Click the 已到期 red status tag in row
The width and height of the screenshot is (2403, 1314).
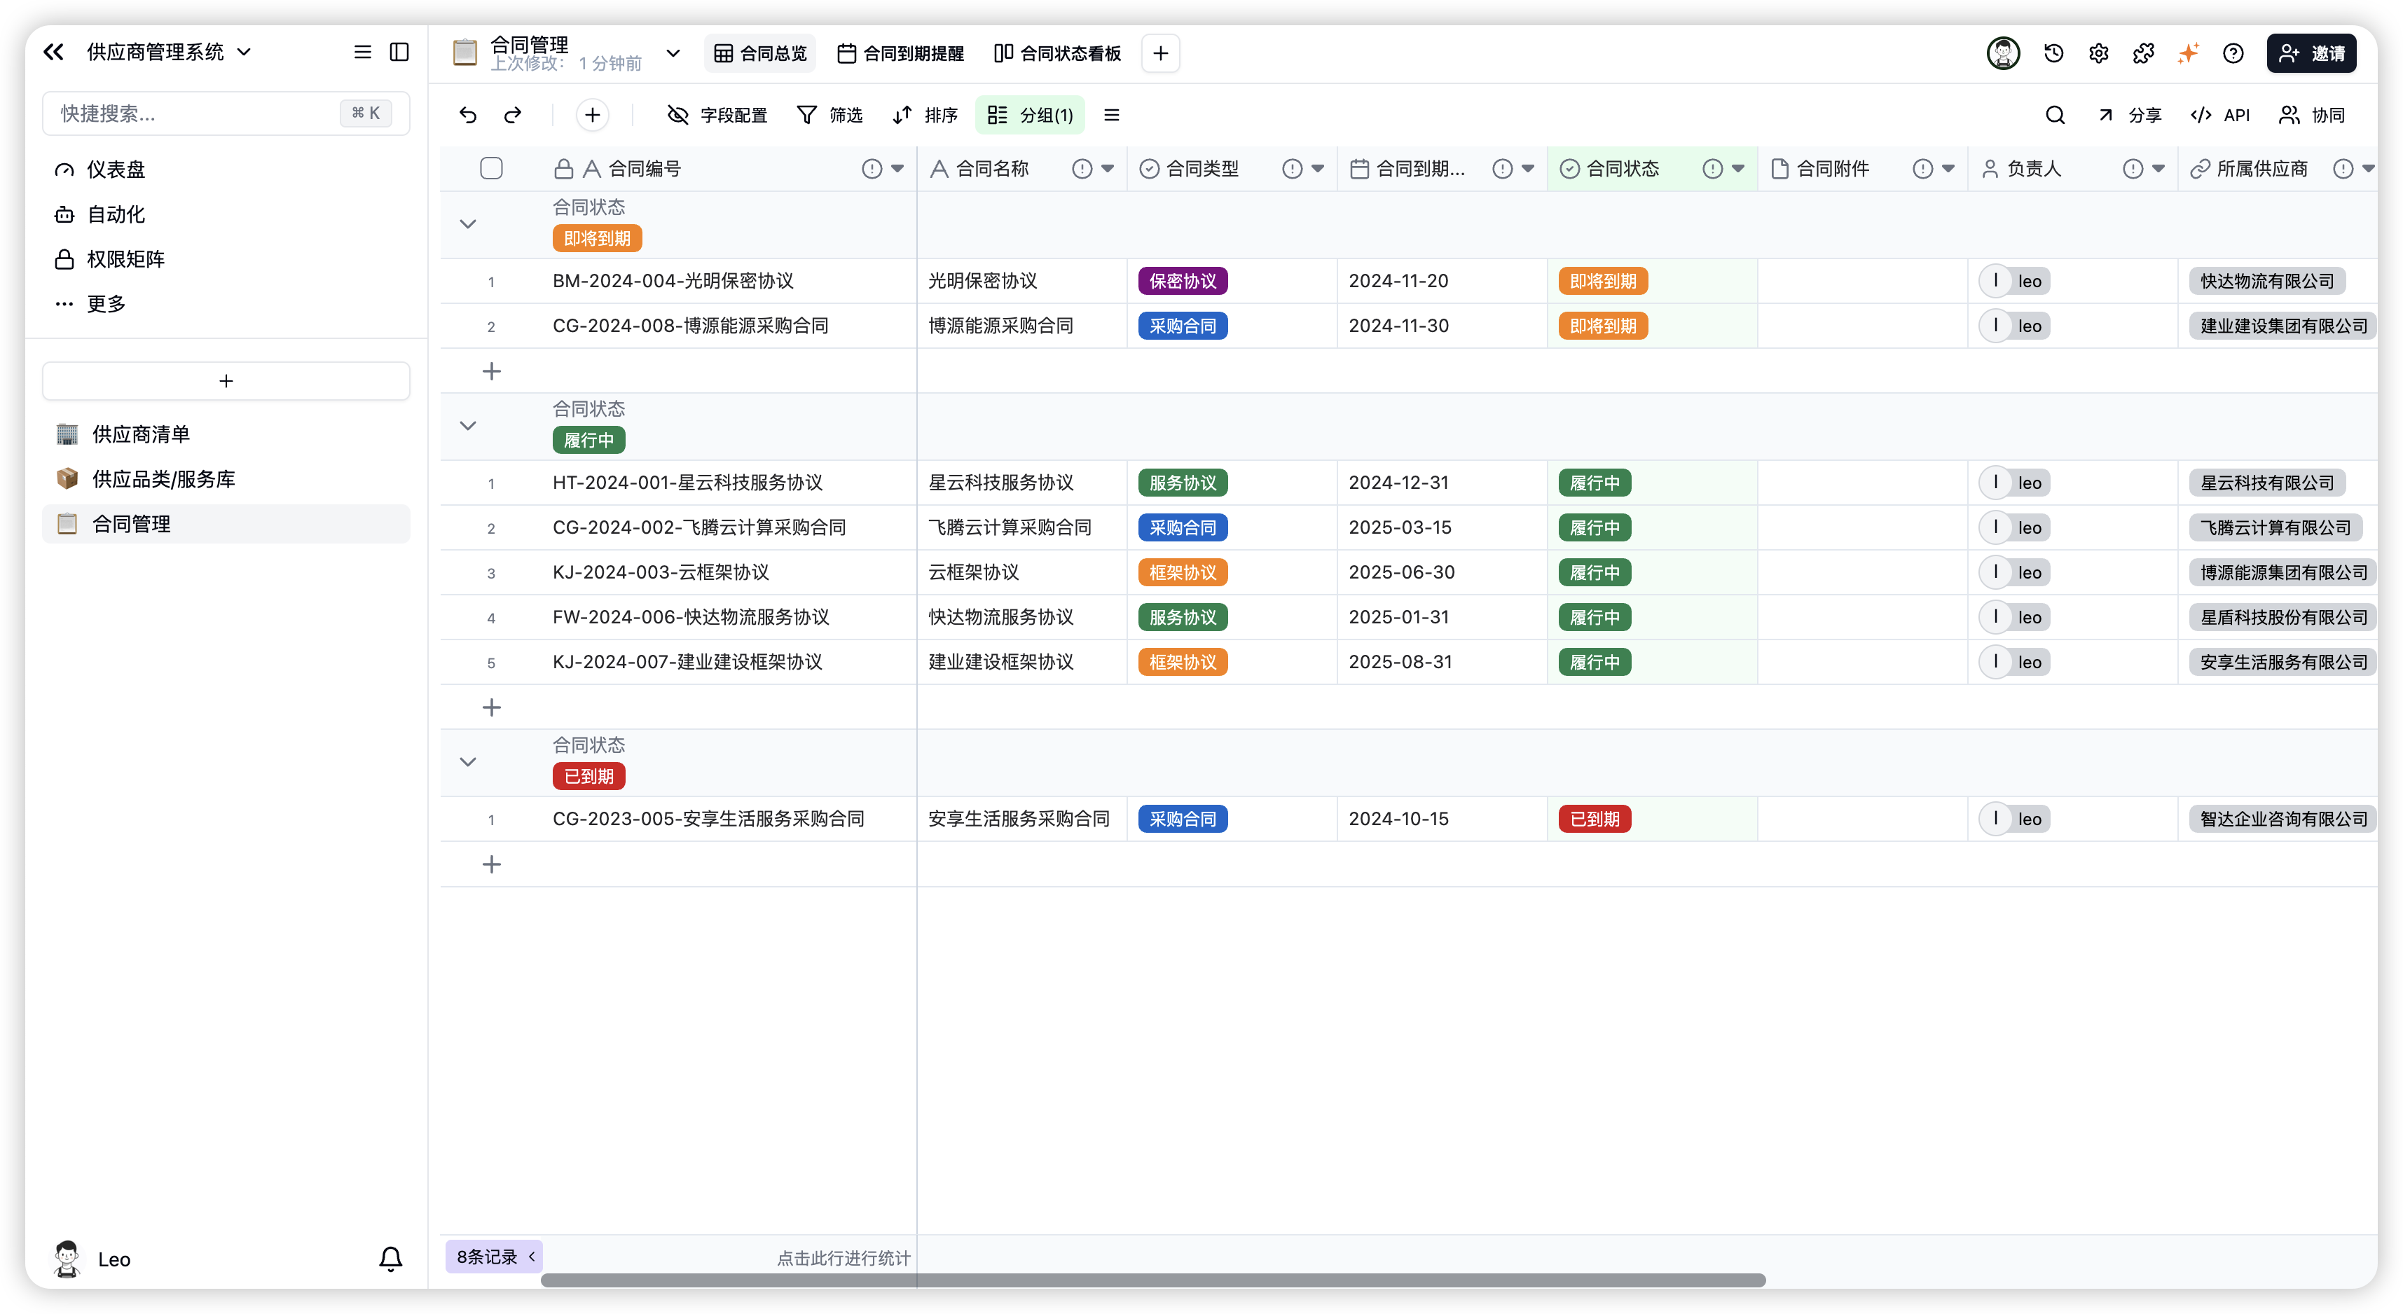[x=1595, y=819]
